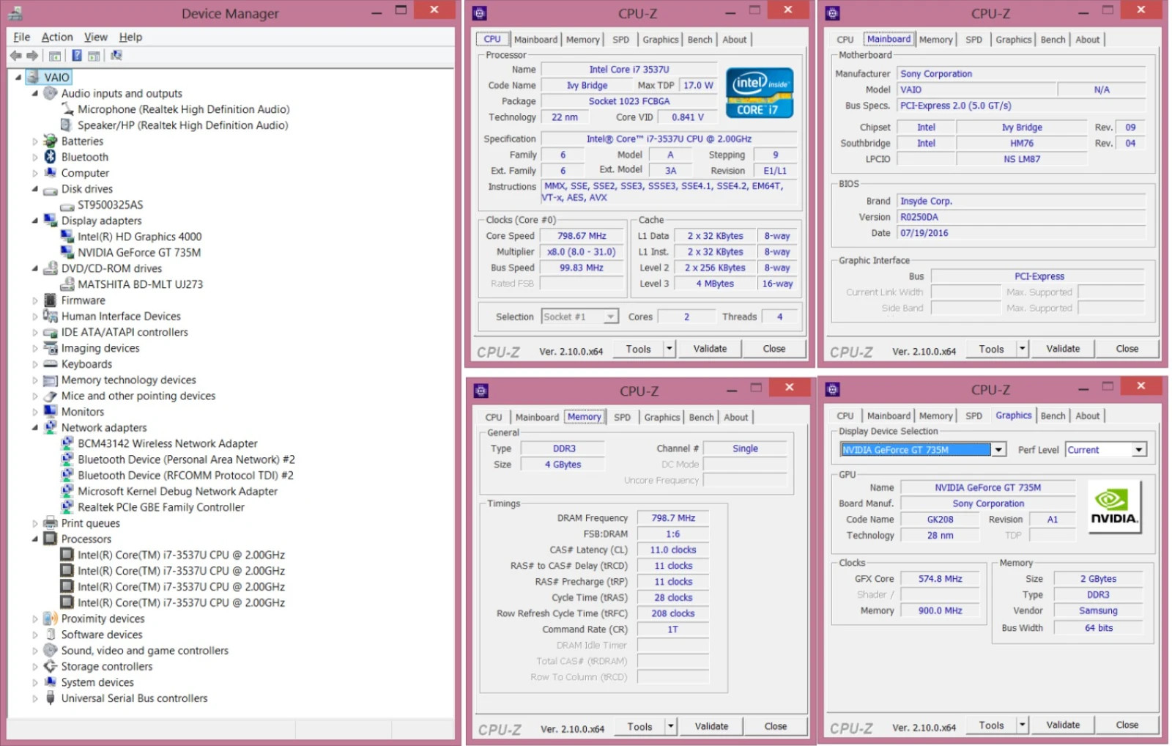Click the Batteries category icon
Image resolution: width=1172 pixels, height=746 pixels.
(50, 141)
